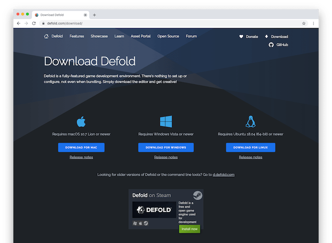Click the Donate heart icon
Screen dimensions: 332x243
click(241, 37)
